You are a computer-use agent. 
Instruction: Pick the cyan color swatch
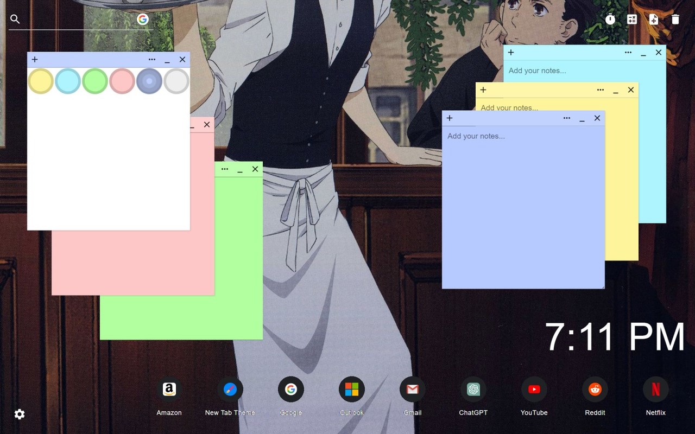pyautogui.click(x=68, y=81)
